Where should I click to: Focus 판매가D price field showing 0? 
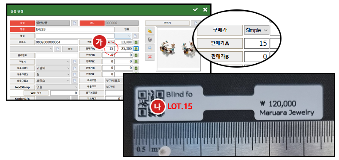point(124,68)
